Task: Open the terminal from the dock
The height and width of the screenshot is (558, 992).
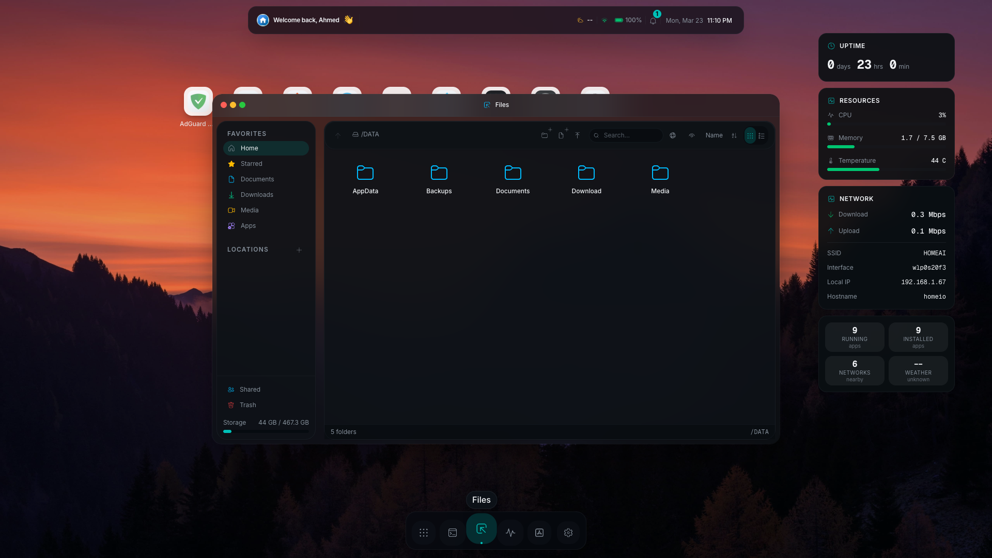Action: tap(453, 532)
